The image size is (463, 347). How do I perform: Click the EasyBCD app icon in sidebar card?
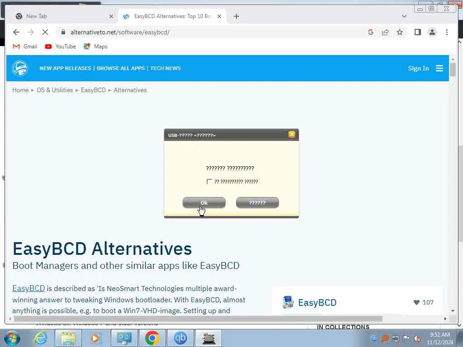point(288,302)
